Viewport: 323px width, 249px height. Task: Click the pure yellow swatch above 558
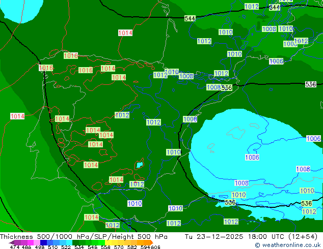(108, 242)
